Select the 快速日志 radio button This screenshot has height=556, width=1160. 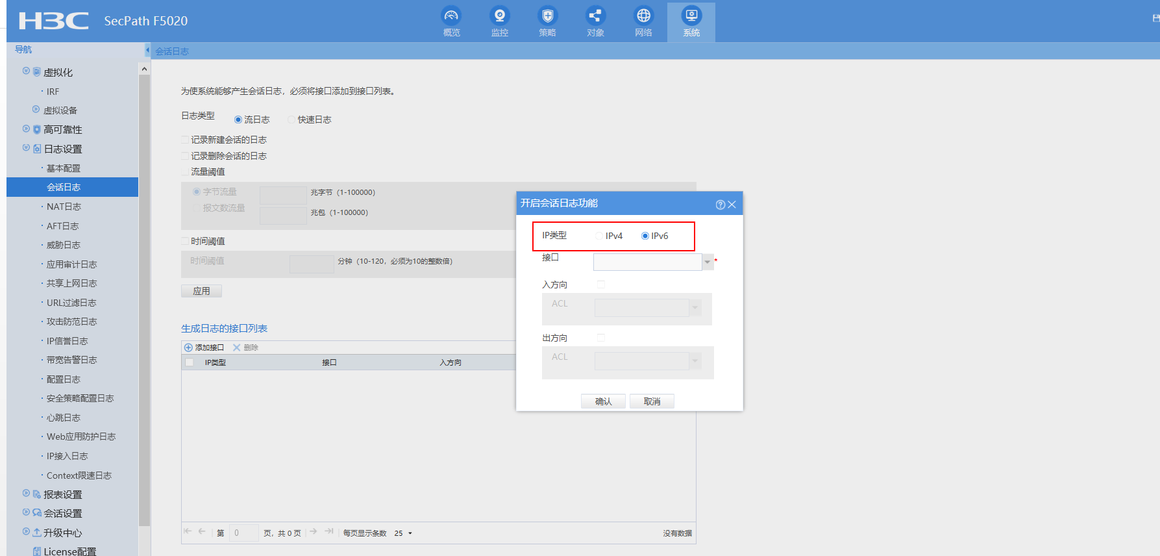pos(291,120)
